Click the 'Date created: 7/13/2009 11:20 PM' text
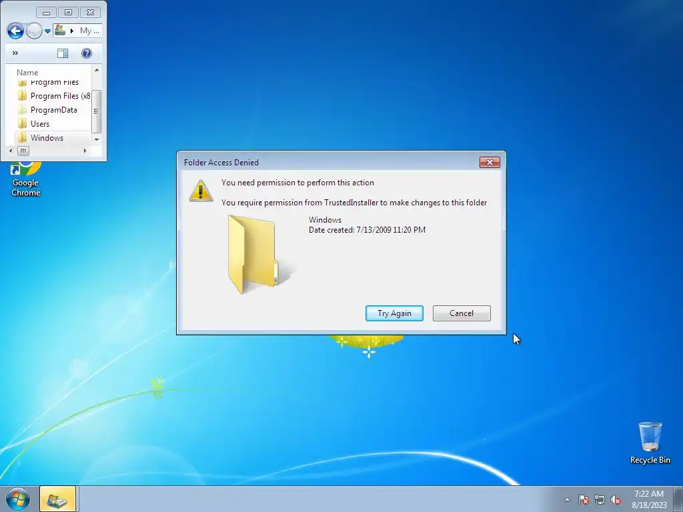This screenshot has height=512, width=683. tap(367, 230)
